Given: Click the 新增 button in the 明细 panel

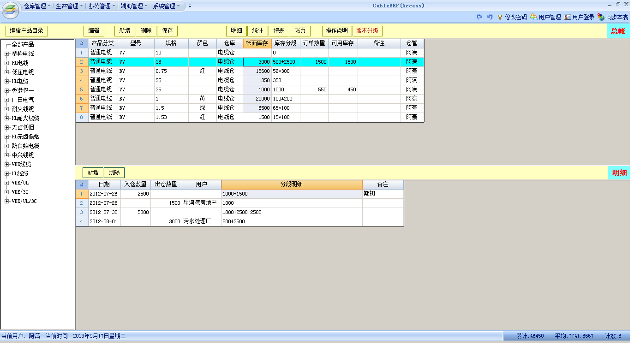Looking at the screenshot, I should tap(93, 172).
